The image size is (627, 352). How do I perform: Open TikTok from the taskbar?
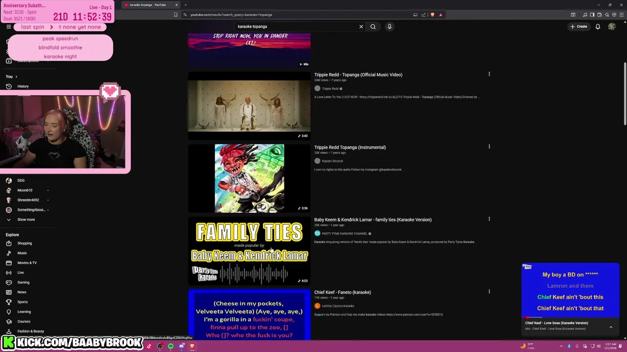[149, 346]
